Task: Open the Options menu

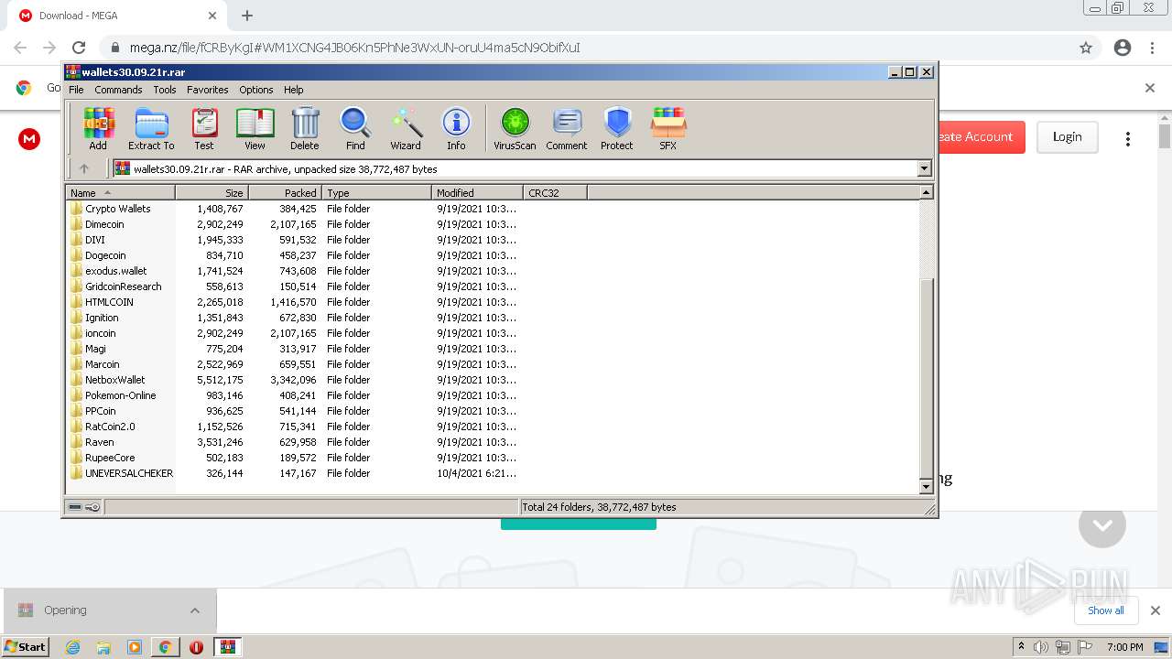Action: (x=256, y=90)
